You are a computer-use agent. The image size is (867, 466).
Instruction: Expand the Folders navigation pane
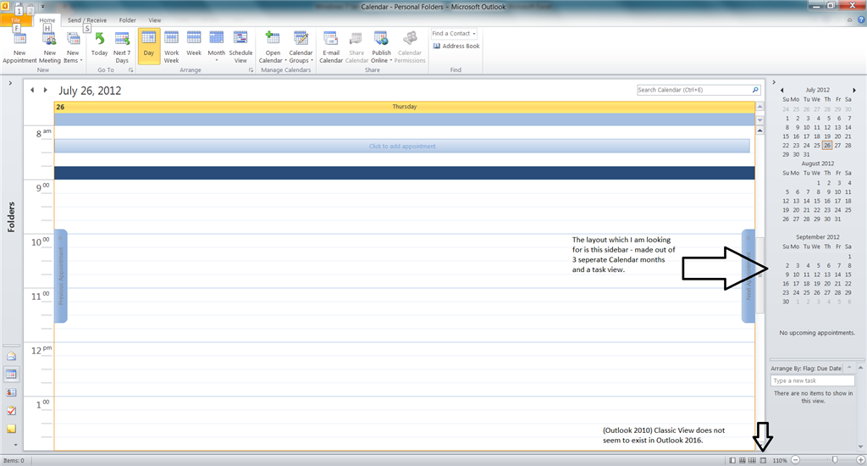click(x=10, y=83)
